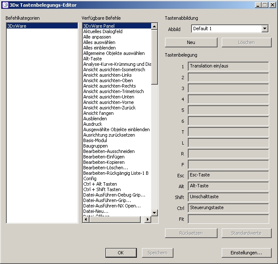Select Ansicht fangen command
Image resolution: width=278 pixels, height=264 pixels.
click(x=117, y=113)
